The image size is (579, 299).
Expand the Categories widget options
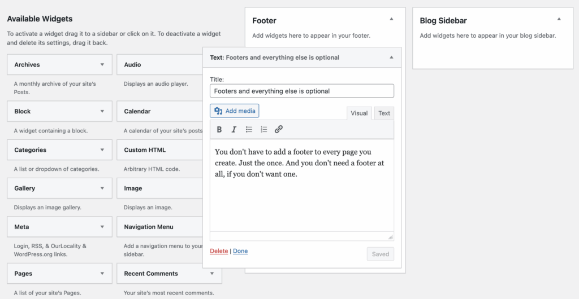click(102, 150)
